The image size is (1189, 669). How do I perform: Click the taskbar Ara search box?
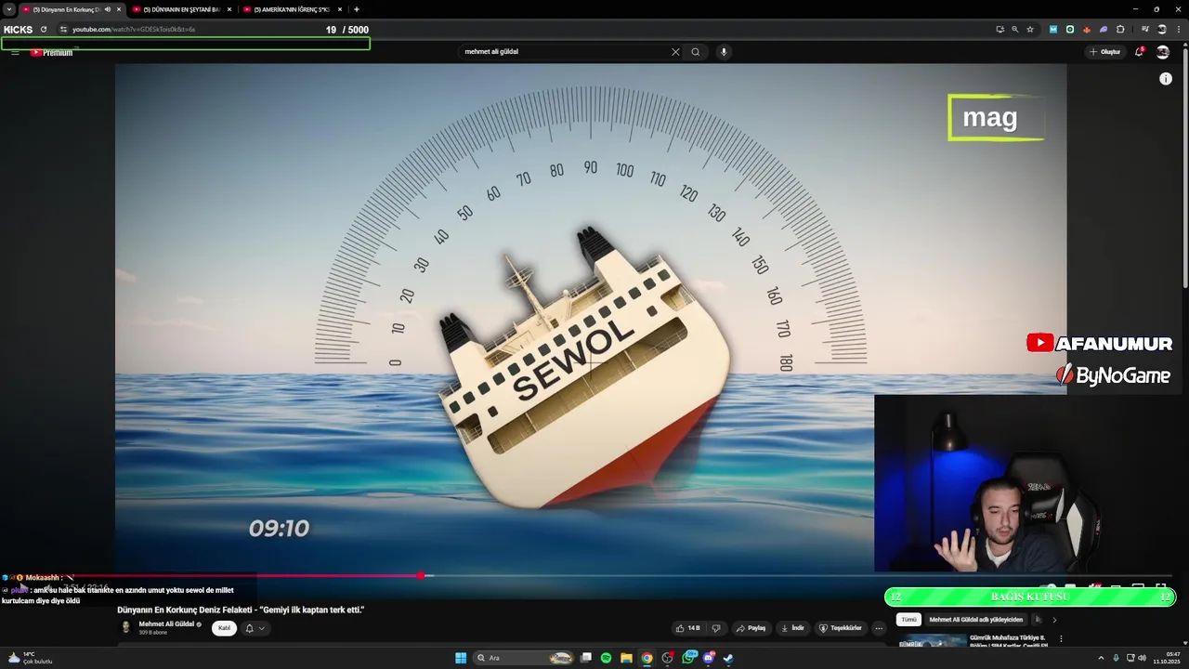(x=525, y=658)
